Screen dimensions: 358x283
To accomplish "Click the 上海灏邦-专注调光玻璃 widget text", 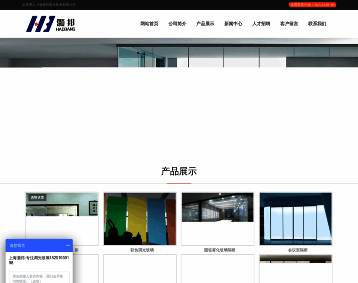I will (39, 260).
